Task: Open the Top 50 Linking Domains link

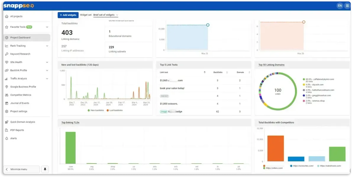Action: [272, 65]
